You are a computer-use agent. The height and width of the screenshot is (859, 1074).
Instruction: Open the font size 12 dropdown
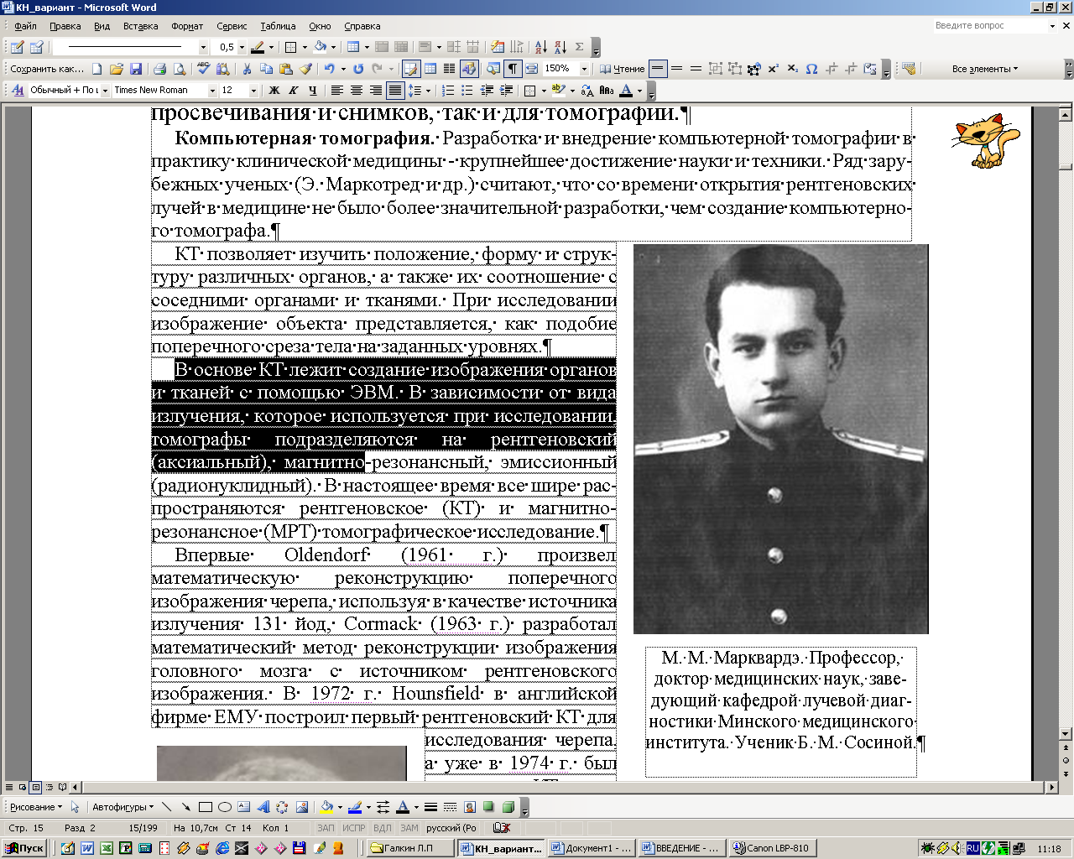(254, 90)
